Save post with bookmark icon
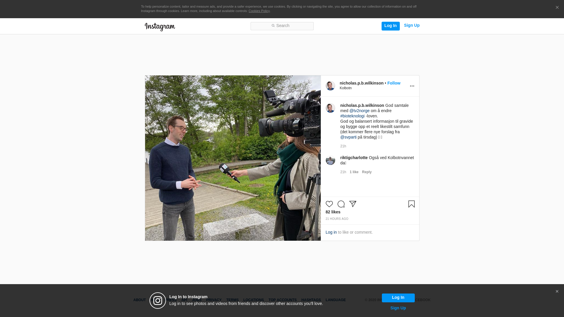Image resolution: width=564 pixels, height=317 pixels. coord(411,204)
